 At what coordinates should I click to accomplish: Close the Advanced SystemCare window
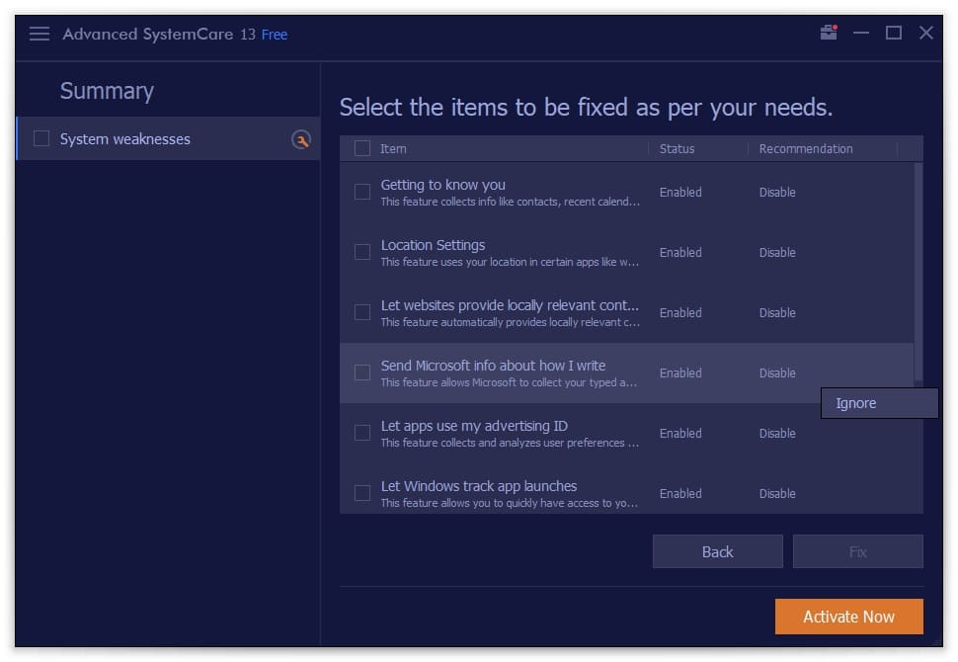926,33
